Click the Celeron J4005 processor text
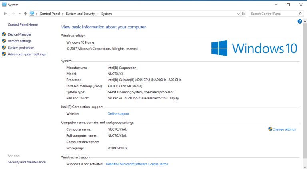This screenshot has height=169, width=307. click(144, 80)
